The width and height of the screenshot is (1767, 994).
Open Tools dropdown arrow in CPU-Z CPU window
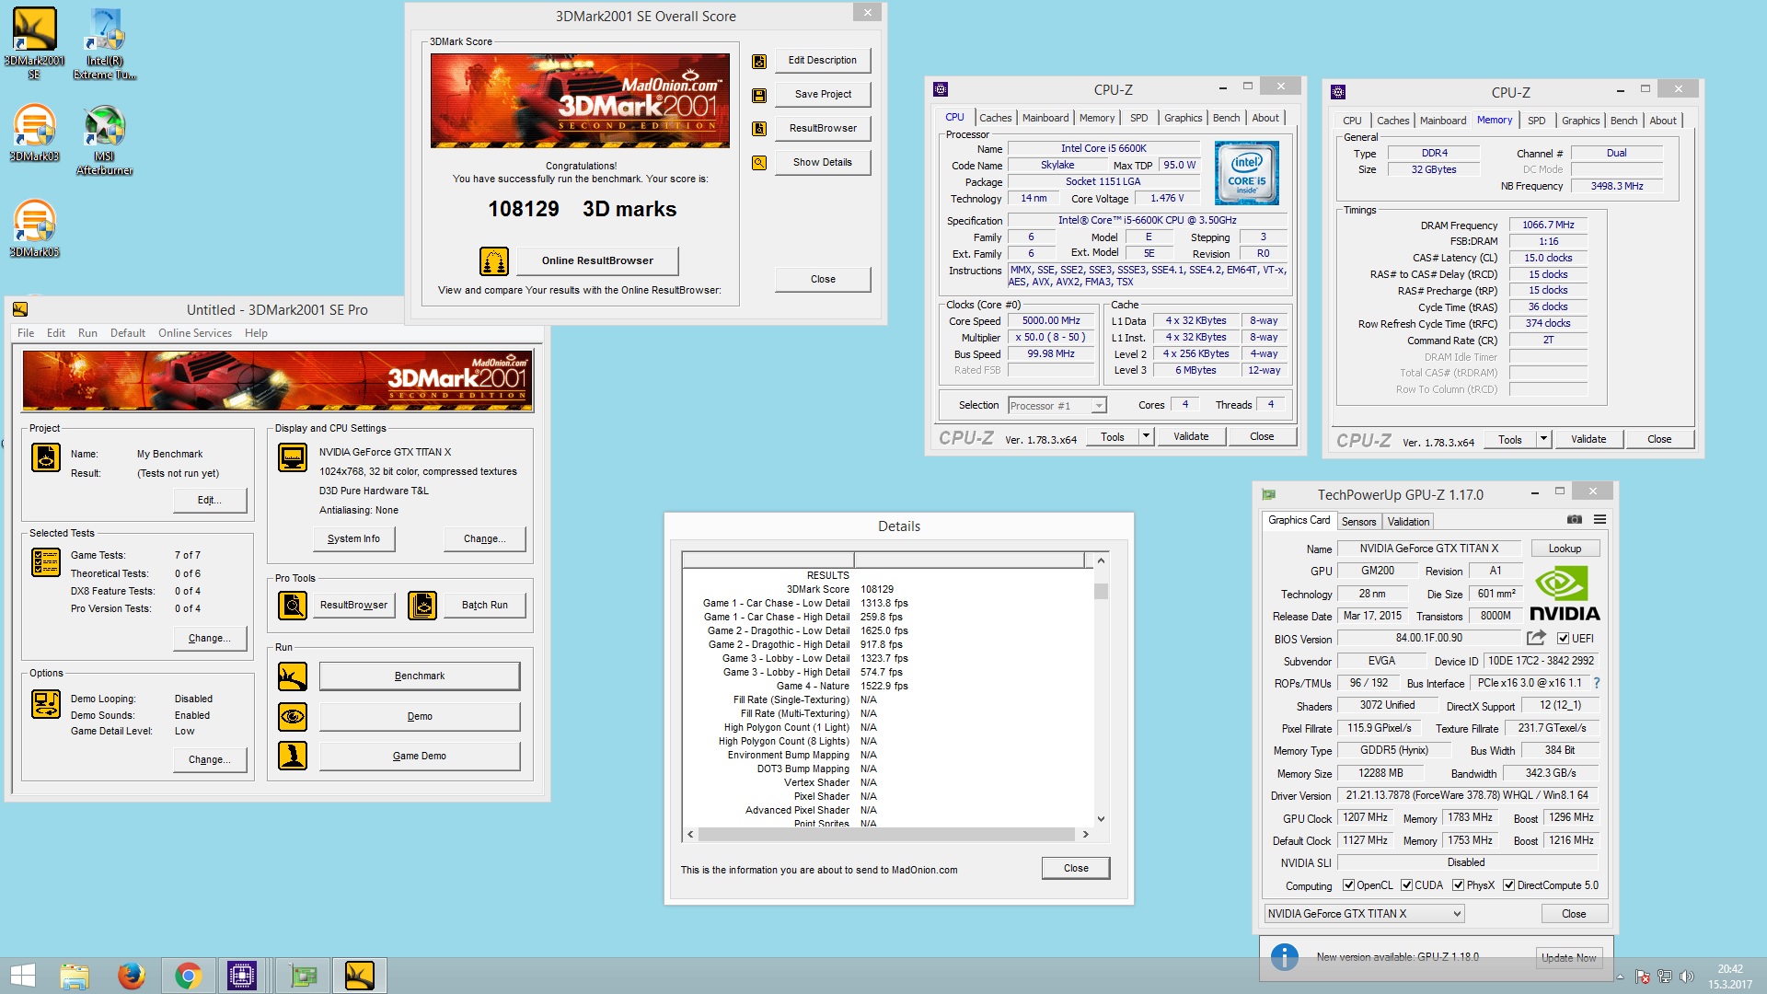tap(1146, 436)
